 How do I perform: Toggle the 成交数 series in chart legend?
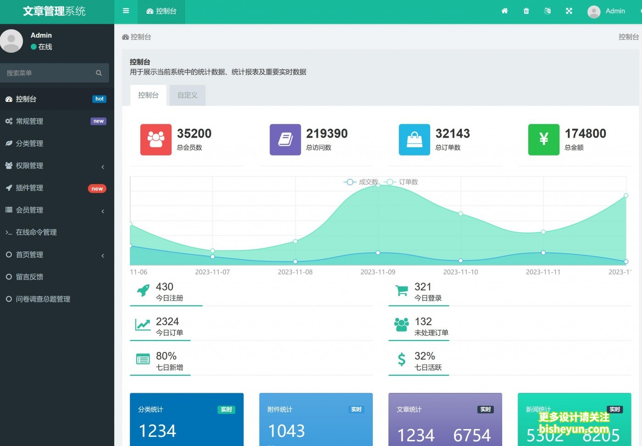coord(361,182)
